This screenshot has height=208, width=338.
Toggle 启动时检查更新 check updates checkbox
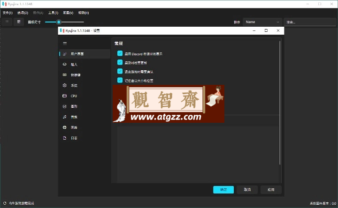tap(120, 62)
